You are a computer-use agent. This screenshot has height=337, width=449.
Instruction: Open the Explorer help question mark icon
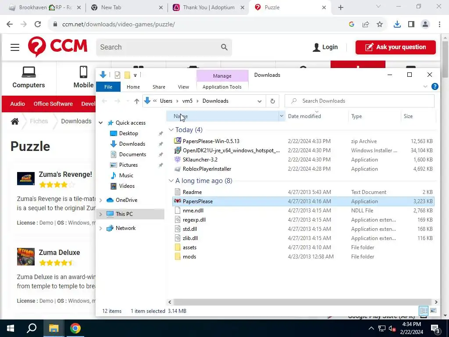pos(435,86)
